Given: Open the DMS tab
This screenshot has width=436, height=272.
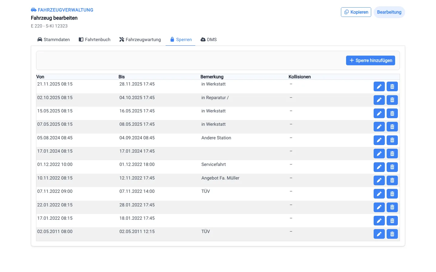Looking at the screenshot, I should pos(209,40).
